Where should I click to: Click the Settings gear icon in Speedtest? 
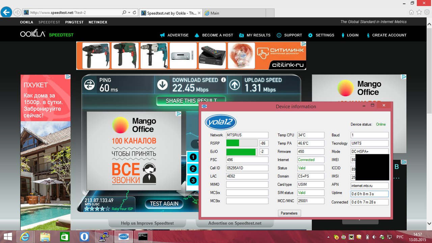click(x=310, y=35)
